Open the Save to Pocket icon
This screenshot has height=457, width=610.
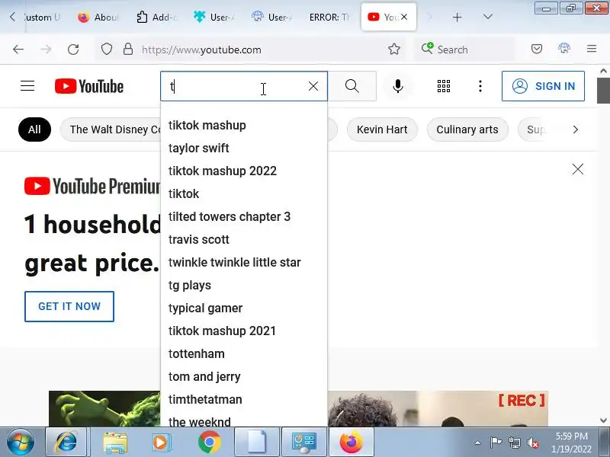pos(537,49)
